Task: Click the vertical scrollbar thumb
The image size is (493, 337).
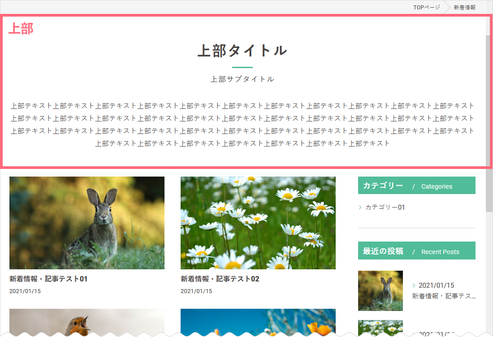Action: 489,121
